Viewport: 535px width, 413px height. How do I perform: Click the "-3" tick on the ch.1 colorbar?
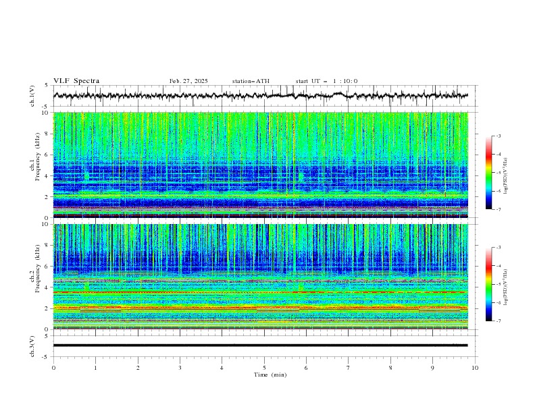pyautogui.click(x=498, y=136)
